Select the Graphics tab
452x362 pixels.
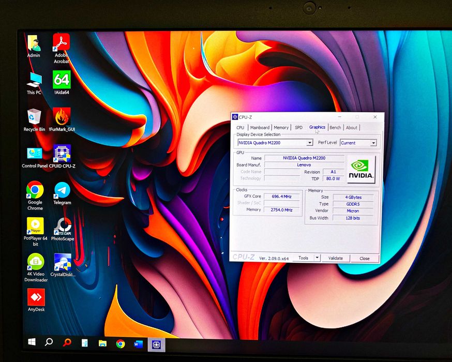pos(317,127)
